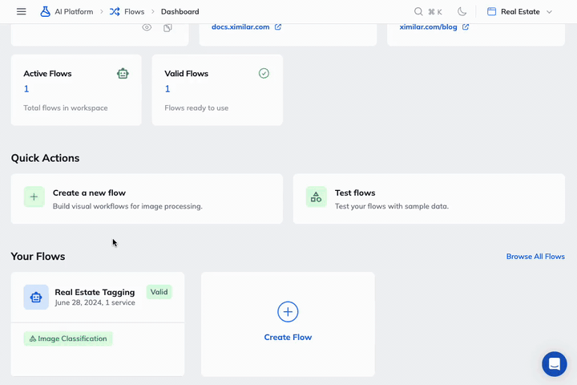577x385 pixels.
Task: Open the chat support widget
Action: [x=554, y=363]
